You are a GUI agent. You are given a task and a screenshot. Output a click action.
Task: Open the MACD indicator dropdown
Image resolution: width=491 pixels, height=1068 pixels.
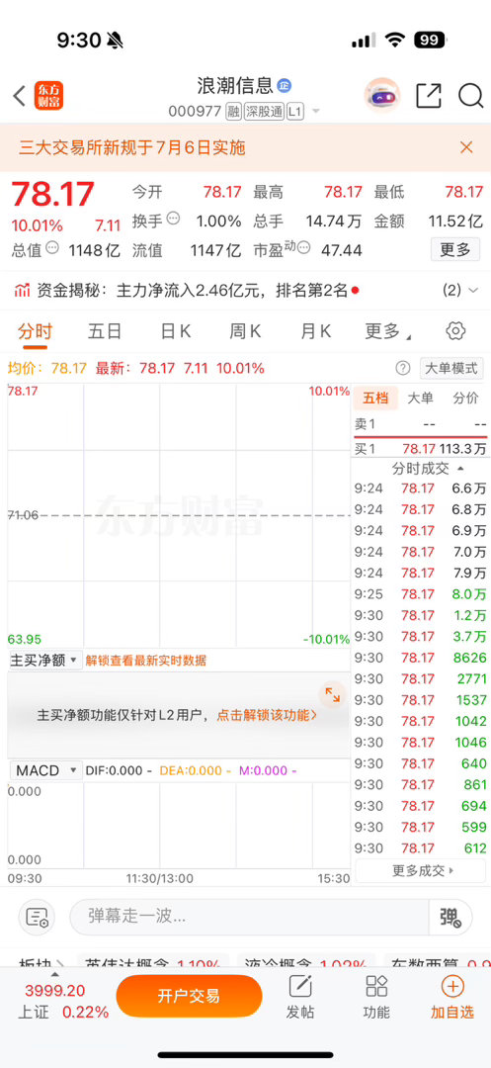[x=45, y=770]
